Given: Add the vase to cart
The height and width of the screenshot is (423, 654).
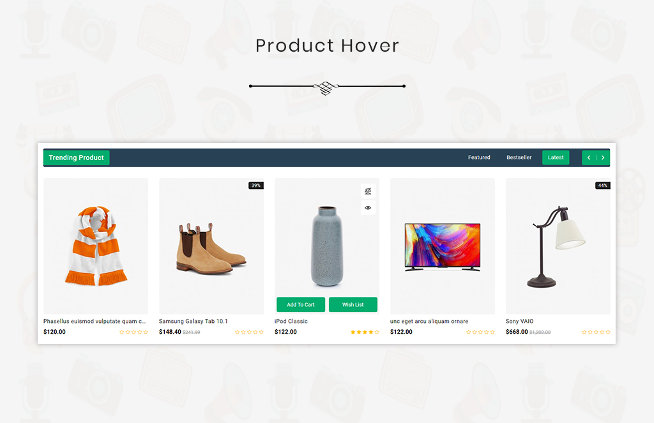Looking at the screenshot, I should 301,304.
